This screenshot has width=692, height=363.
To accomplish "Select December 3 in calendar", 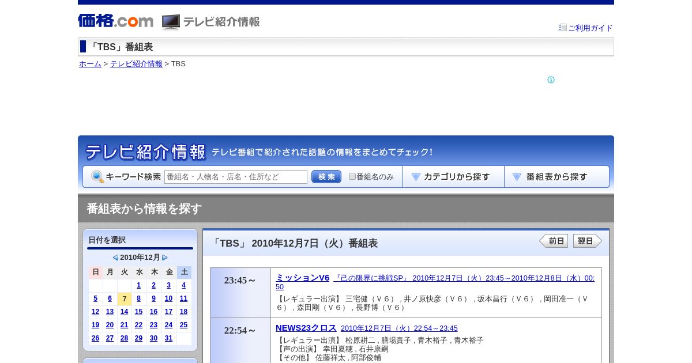I will (x=168, y=285).
